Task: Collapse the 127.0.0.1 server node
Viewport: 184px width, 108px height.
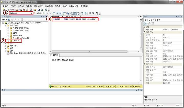Action: 3,23
